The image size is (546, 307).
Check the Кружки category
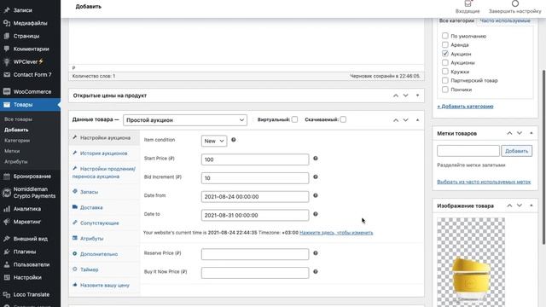(445, 72)
